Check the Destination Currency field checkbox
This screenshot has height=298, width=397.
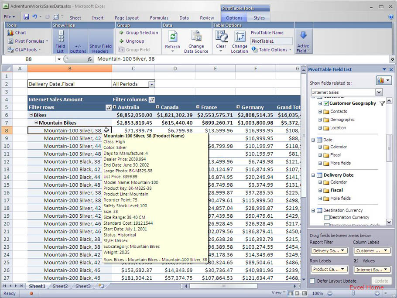[x=327, y=217]
